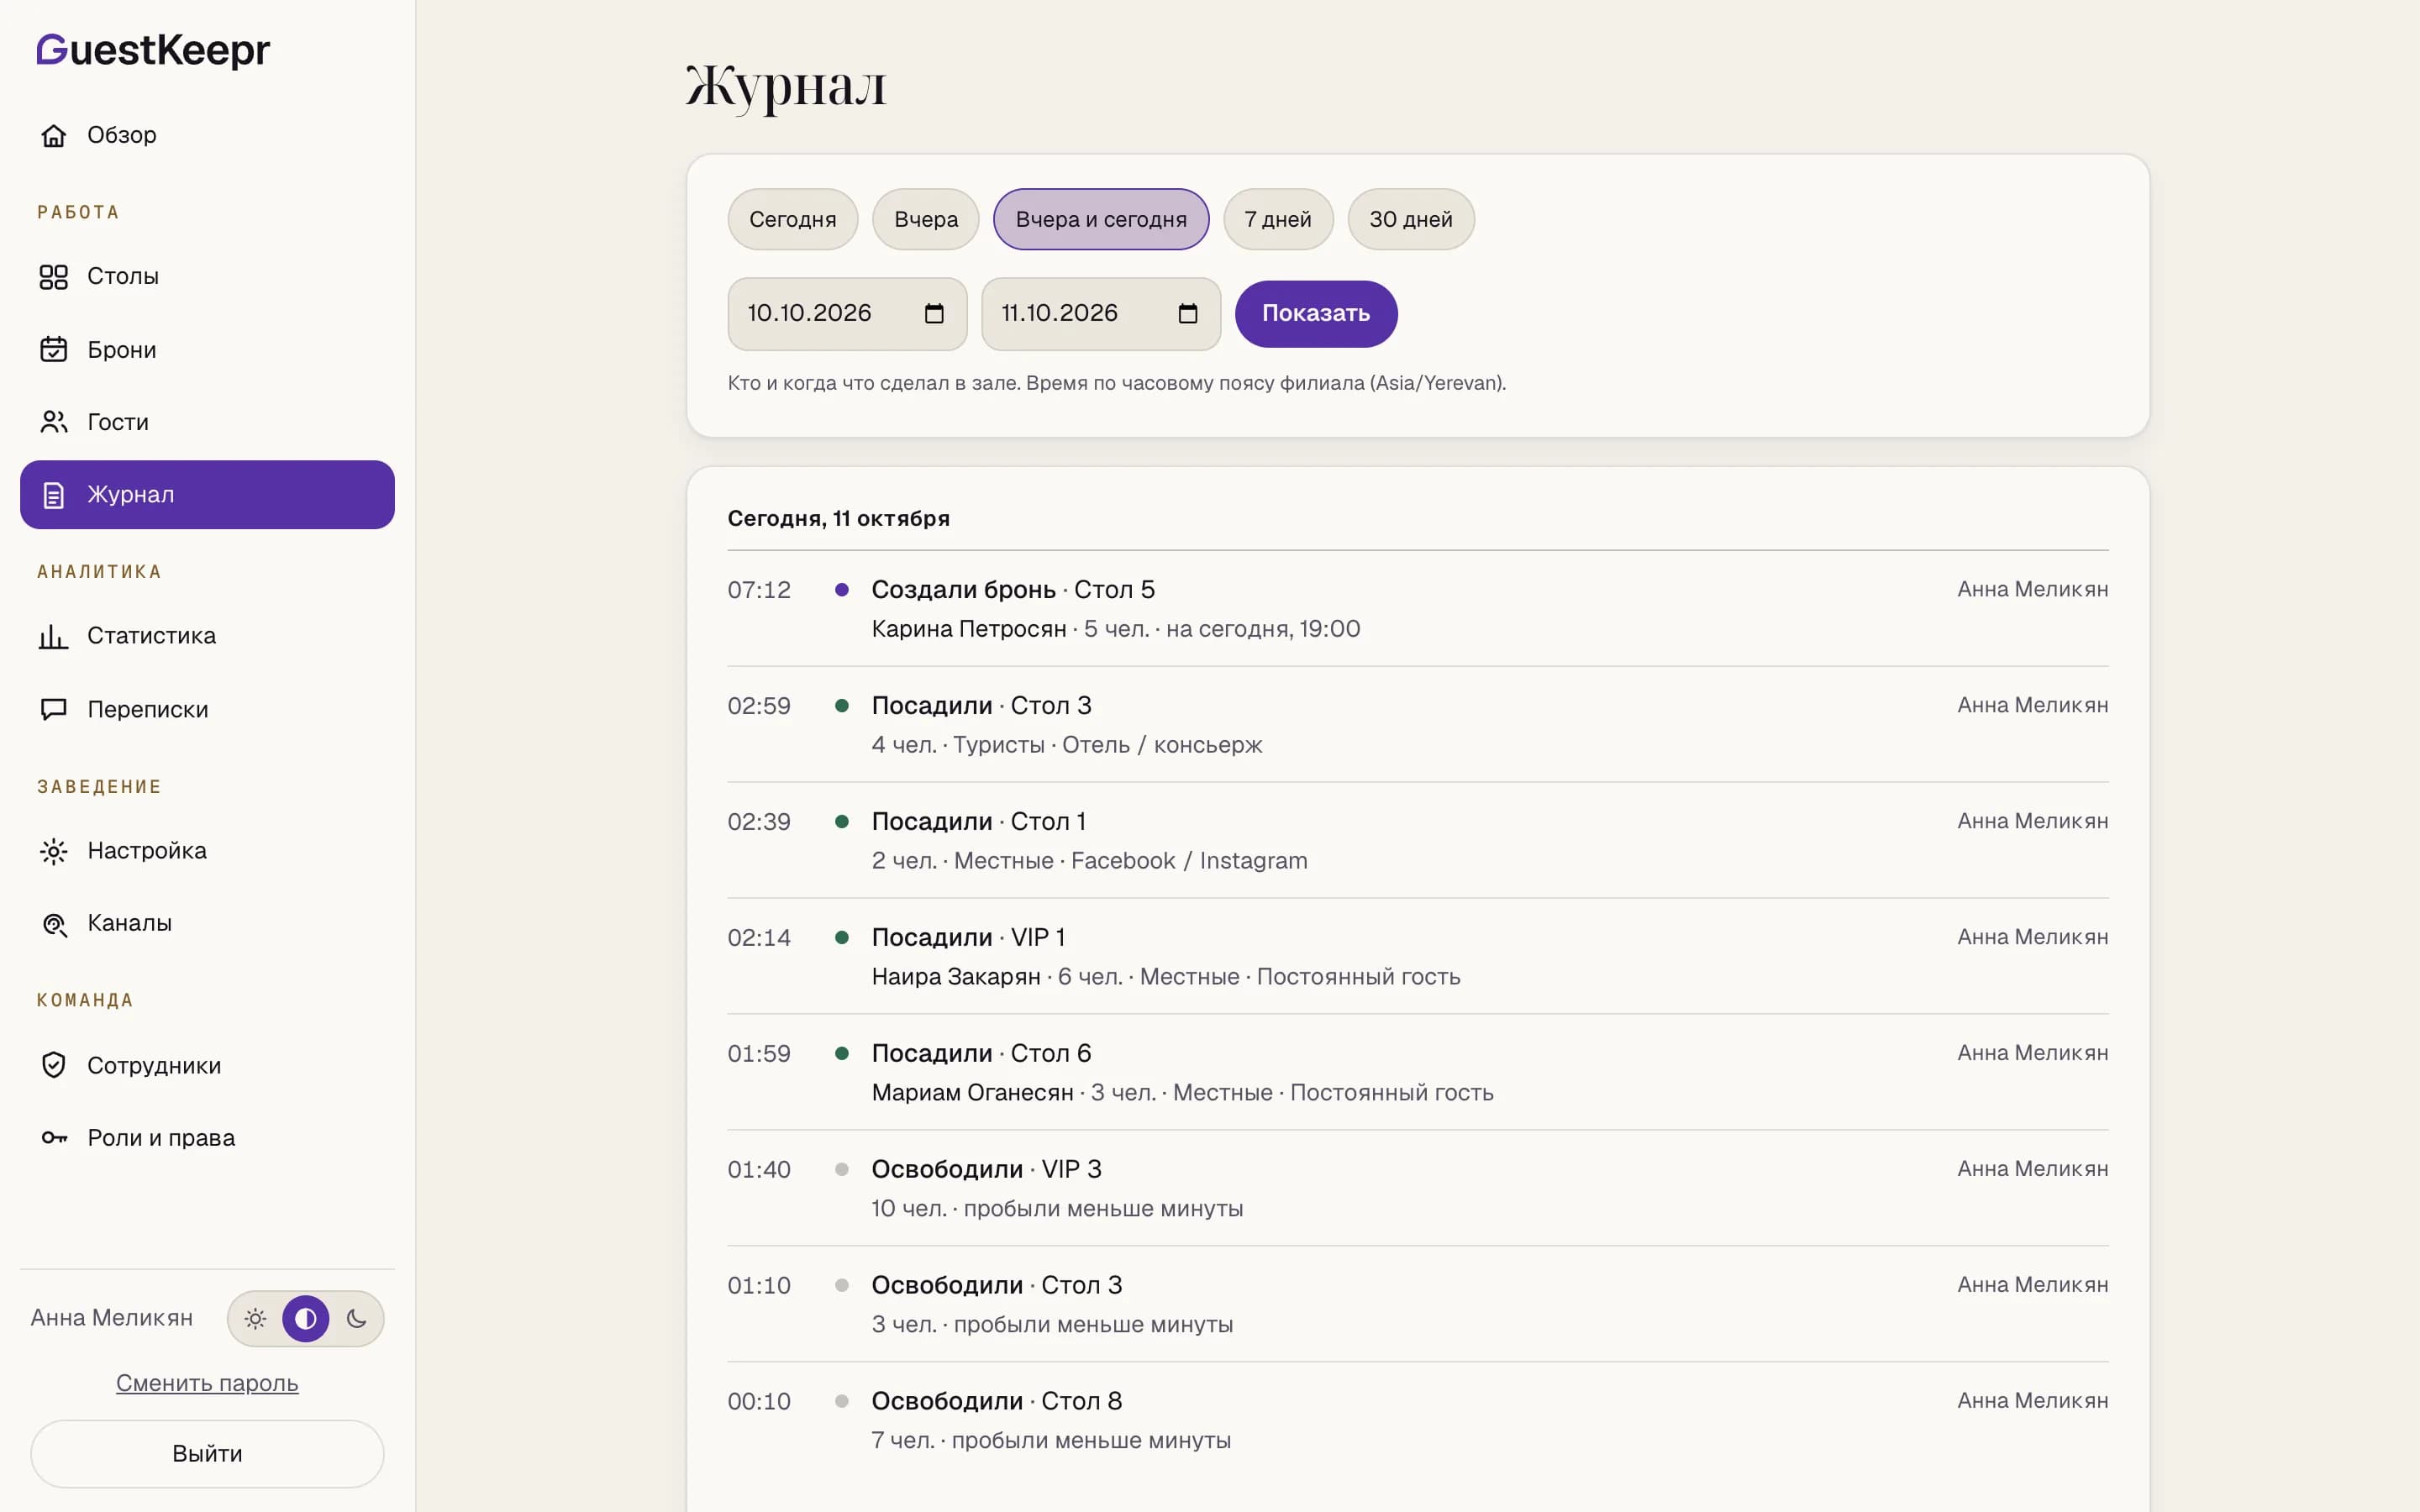Go to Брони in the sidebar

207,349
